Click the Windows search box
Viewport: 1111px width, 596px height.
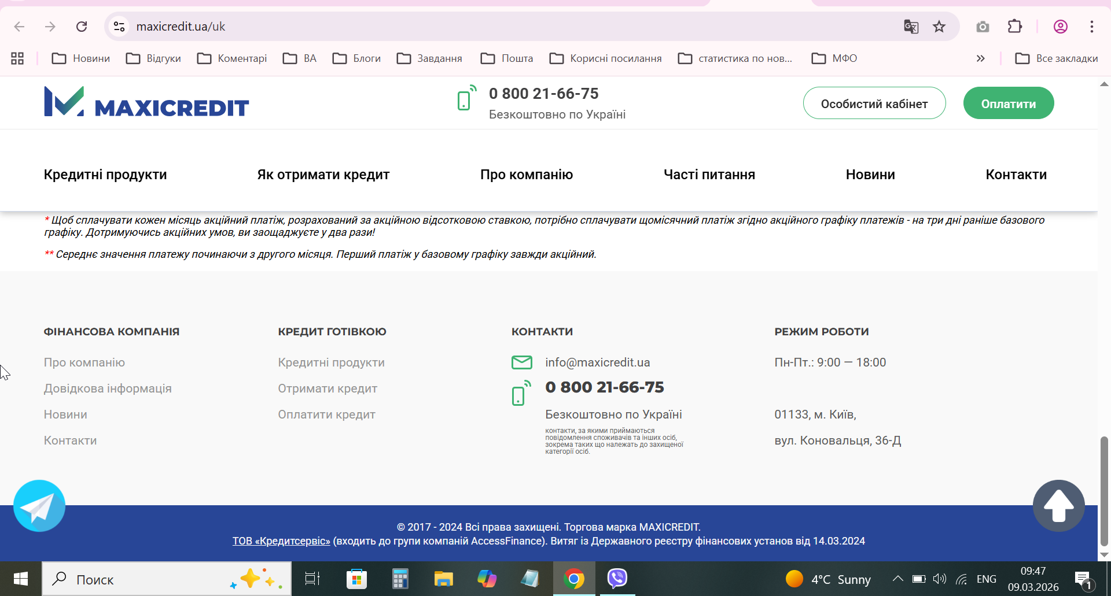167,579
